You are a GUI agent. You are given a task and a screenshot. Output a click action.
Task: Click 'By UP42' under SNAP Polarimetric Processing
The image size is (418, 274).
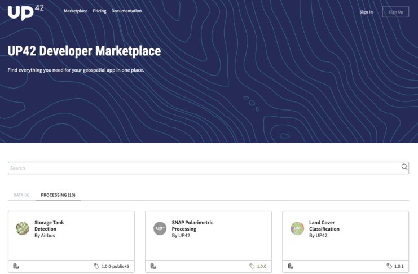(181, 235)
